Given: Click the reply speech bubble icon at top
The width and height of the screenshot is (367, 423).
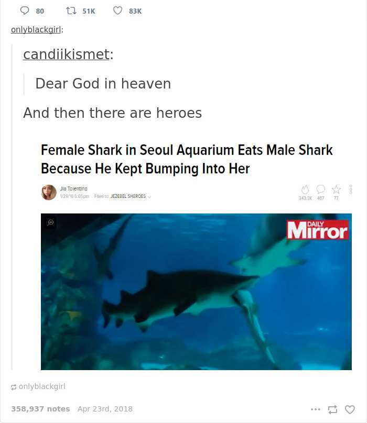Looking at the screenshot, I should tap(25, 11).
